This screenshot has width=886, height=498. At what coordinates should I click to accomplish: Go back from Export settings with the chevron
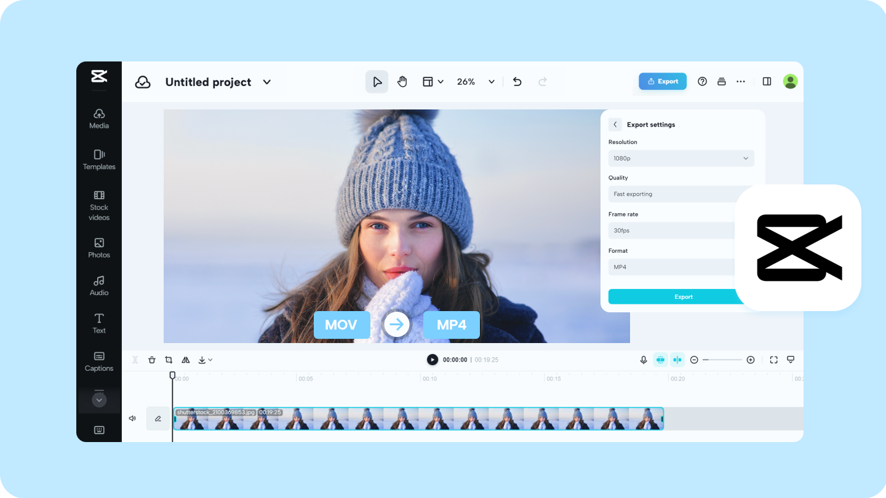coord(615,124)
